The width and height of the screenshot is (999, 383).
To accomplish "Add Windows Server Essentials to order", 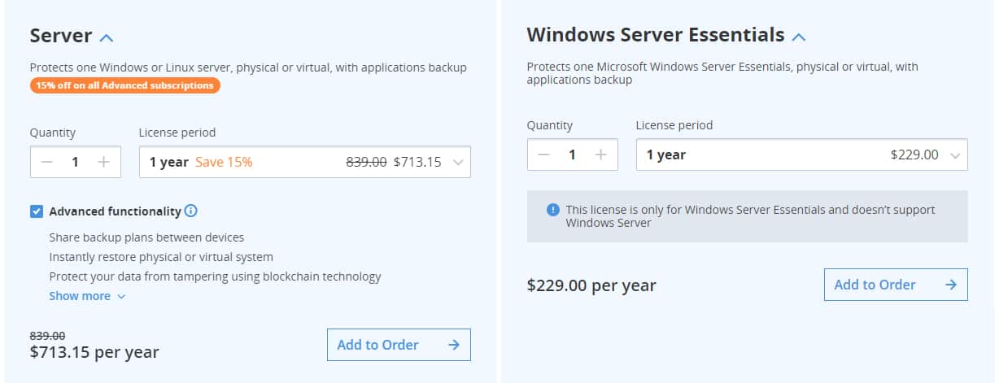I will [x=896, y=285].
